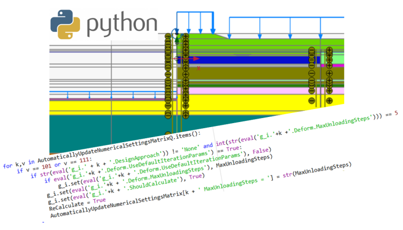Click the blue circle at wall head

point(177,34)
